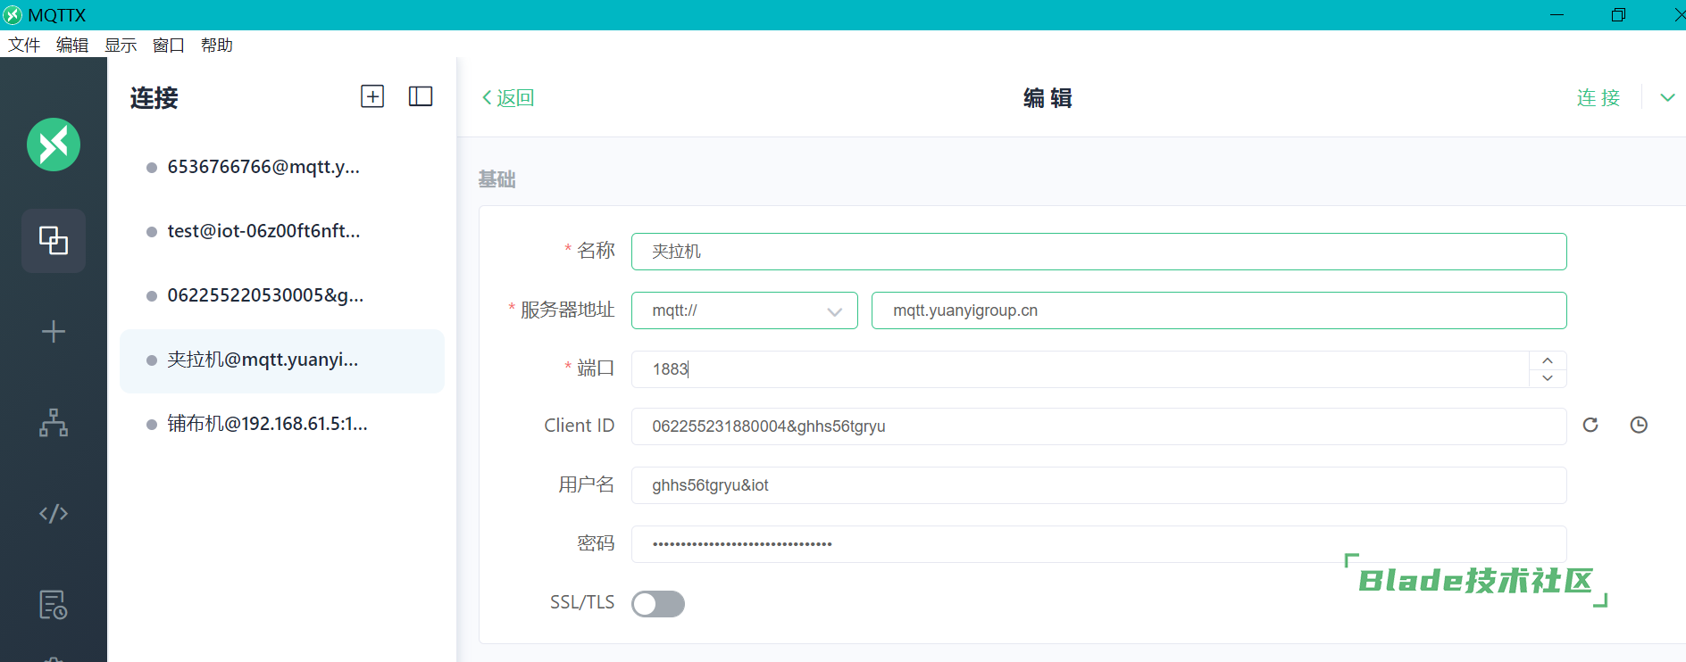Click the 返回 back link

[x=508, y=97]
